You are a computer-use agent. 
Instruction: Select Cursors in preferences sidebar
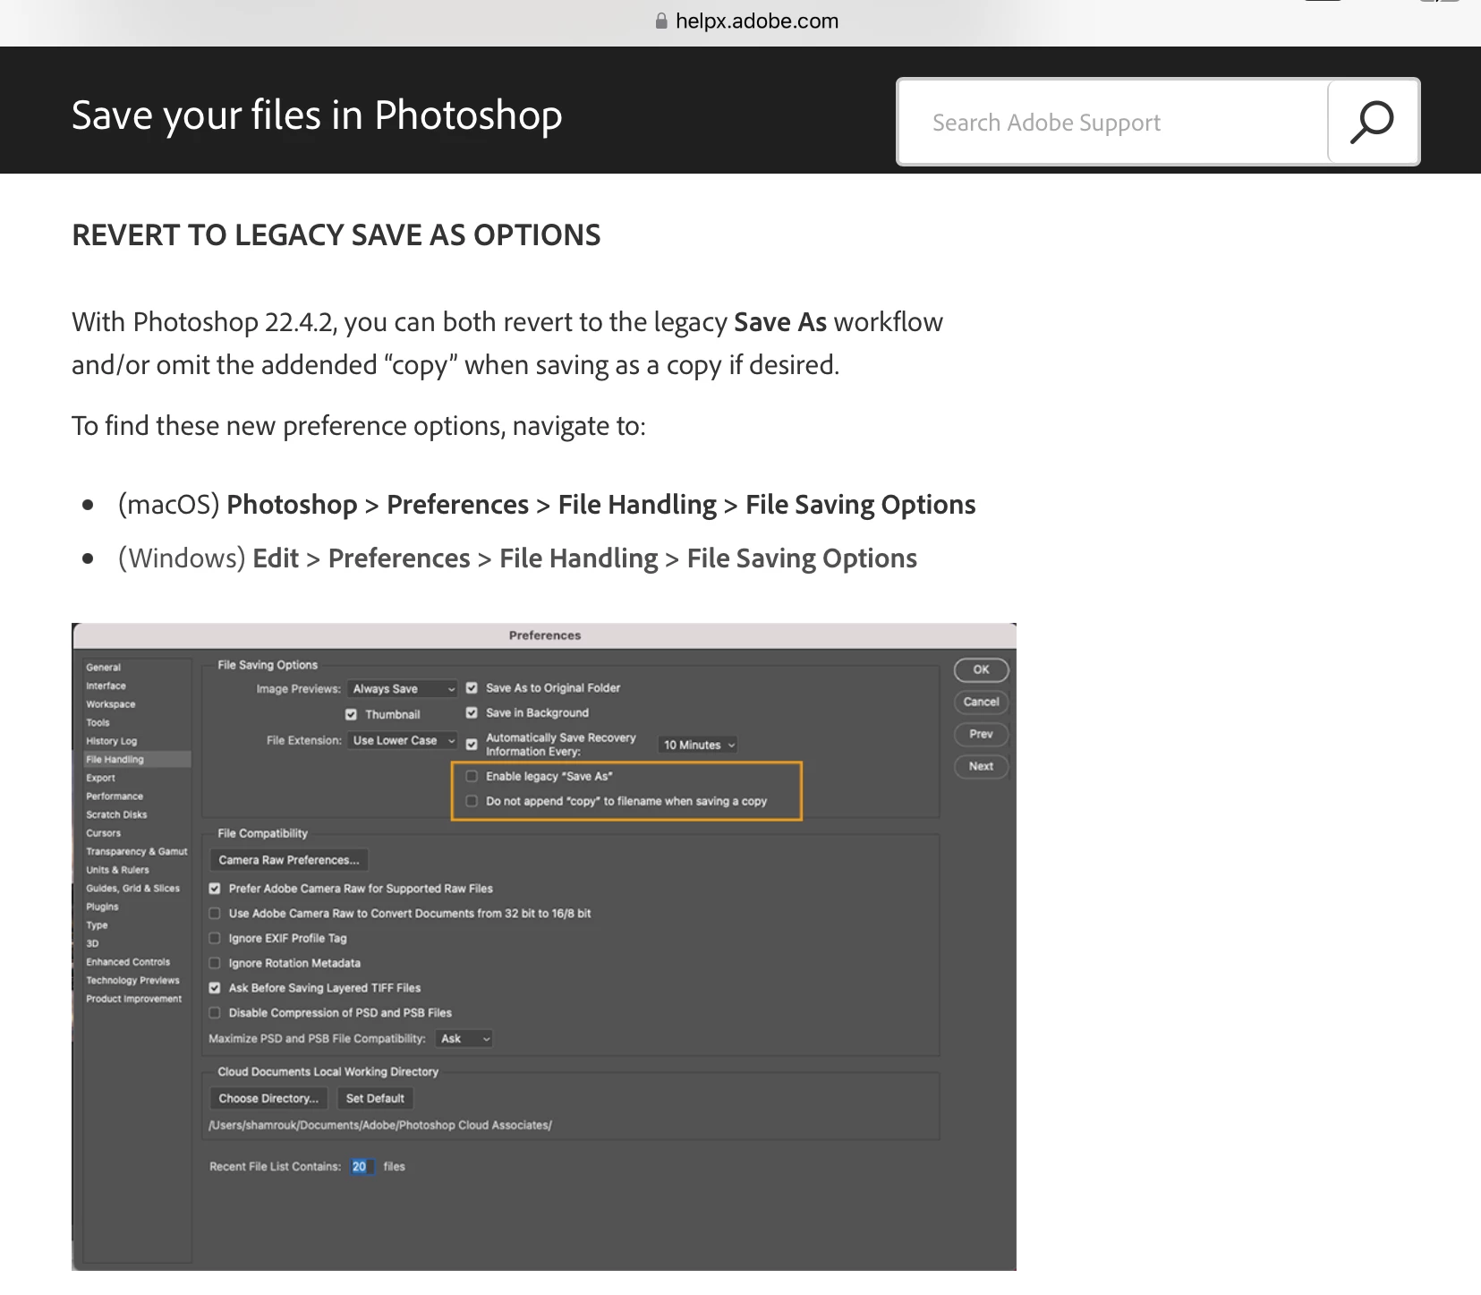coord(104,833)
